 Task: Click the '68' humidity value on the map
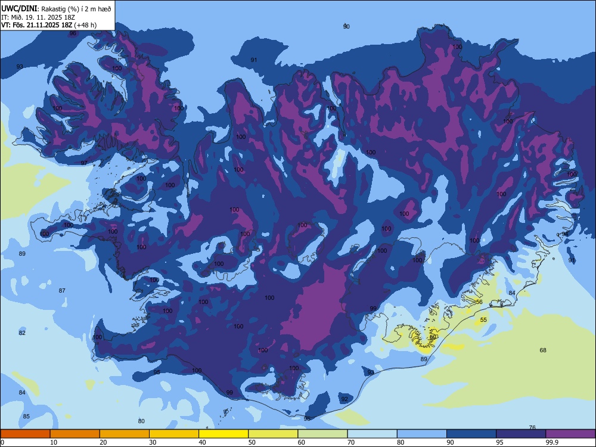click(543, 350)
